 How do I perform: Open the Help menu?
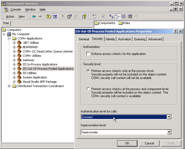coord(42,9)
